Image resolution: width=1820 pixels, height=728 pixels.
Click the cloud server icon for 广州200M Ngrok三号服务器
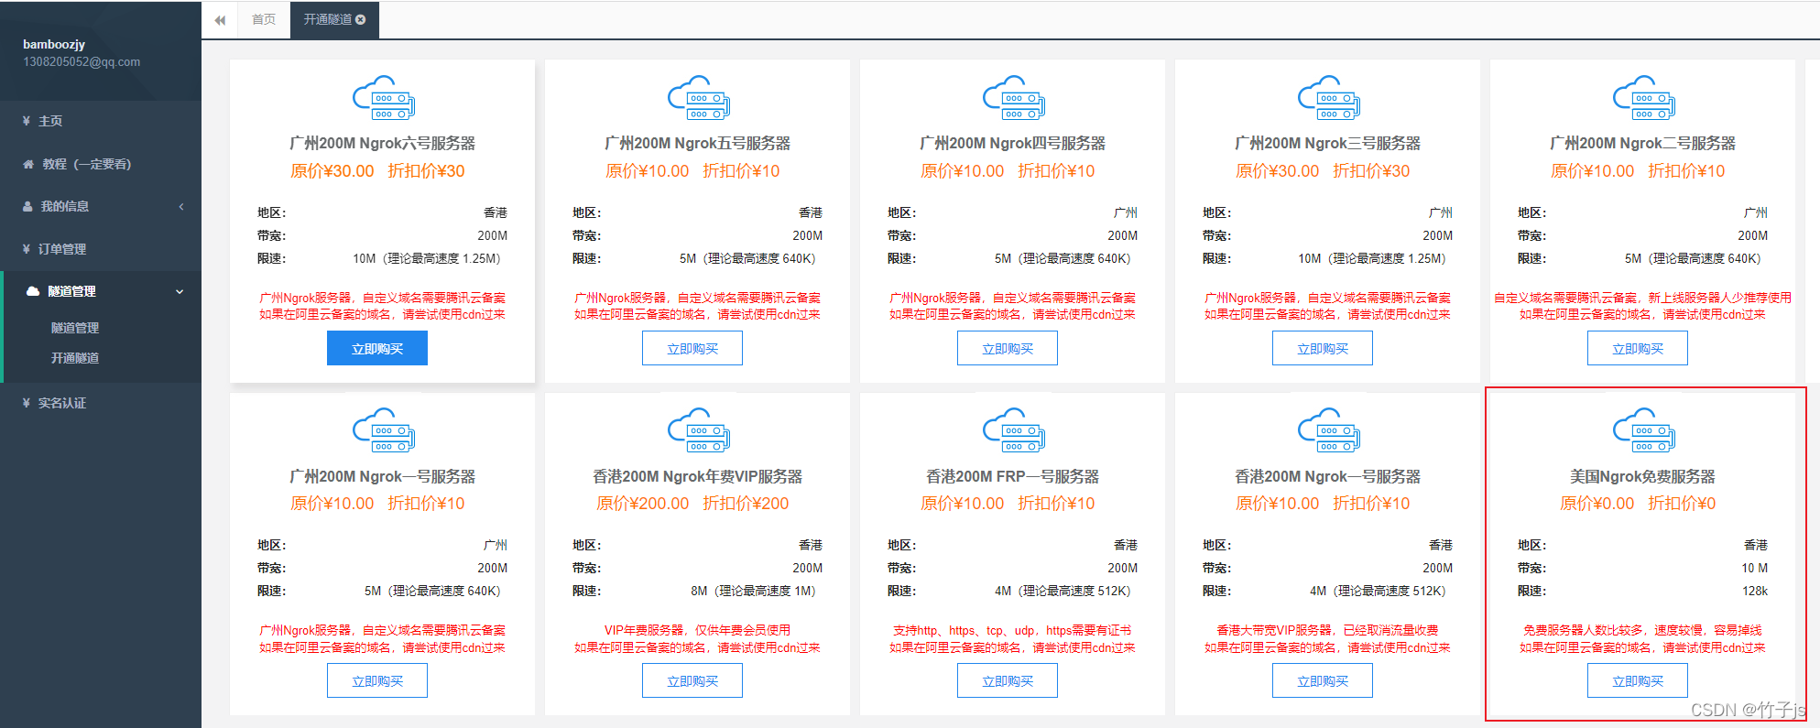coord(1329,98)
